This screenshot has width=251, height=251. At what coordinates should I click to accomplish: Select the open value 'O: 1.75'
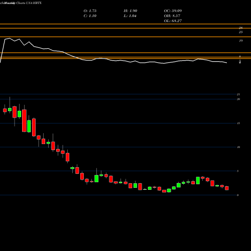[90, 11]
